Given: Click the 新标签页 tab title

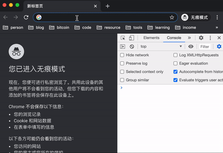Looking at the screenshot, I should (35, 6).
